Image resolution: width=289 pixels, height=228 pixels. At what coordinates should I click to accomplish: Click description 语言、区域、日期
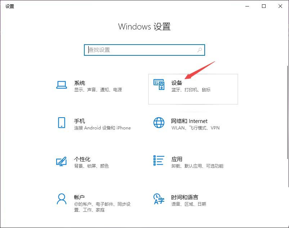(189, 204)
